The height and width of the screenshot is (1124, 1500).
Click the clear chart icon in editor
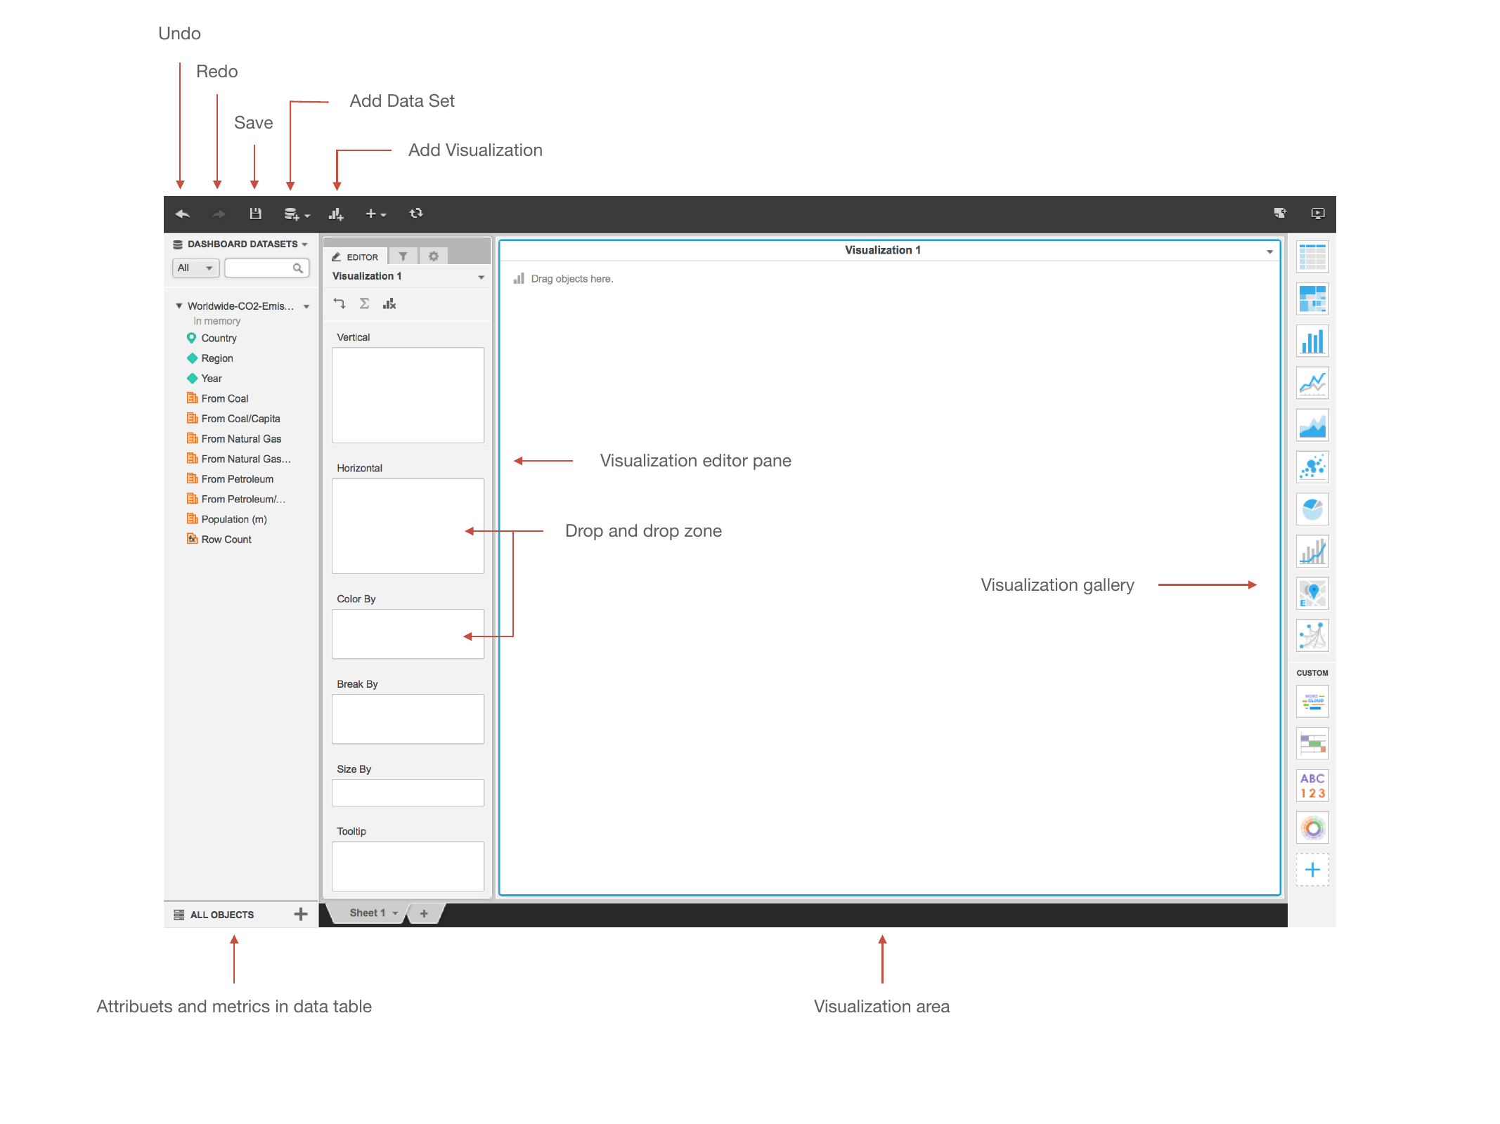(389, 303)
